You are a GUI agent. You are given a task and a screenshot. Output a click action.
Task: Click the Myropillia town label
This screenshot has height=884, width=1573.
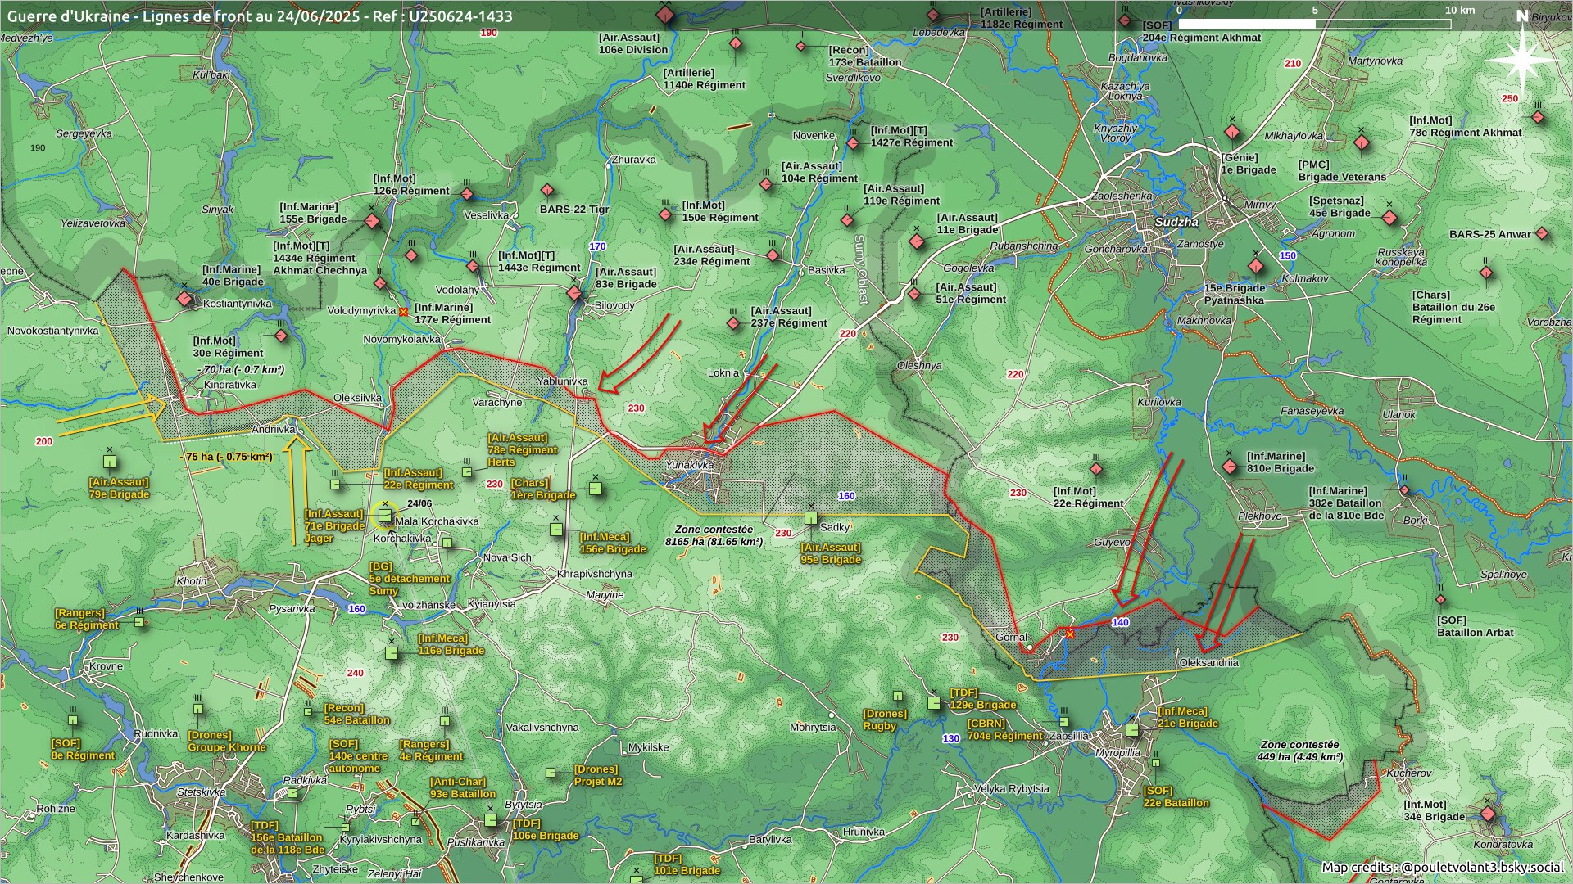click(x=1117, y=753)
